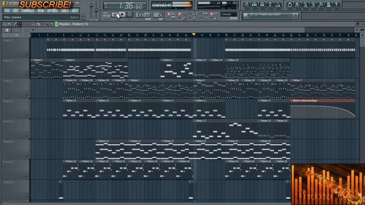Viewport: 365px width, 205px height.
Task: Click the question mark help icon
Action: (336, 5)
